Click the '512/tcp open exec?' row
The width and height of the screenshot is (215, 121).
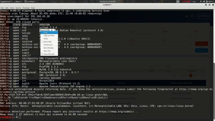click(14, 50)
